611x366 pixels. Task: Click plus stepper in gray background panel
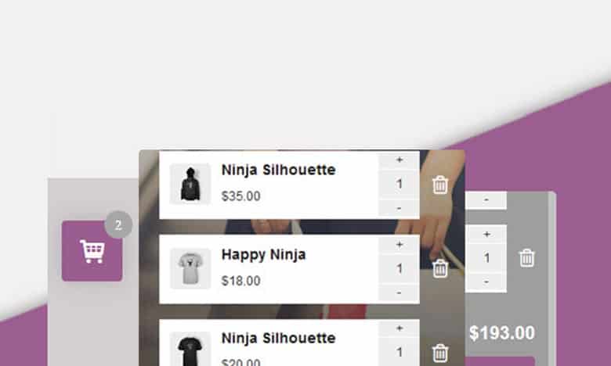486,234
